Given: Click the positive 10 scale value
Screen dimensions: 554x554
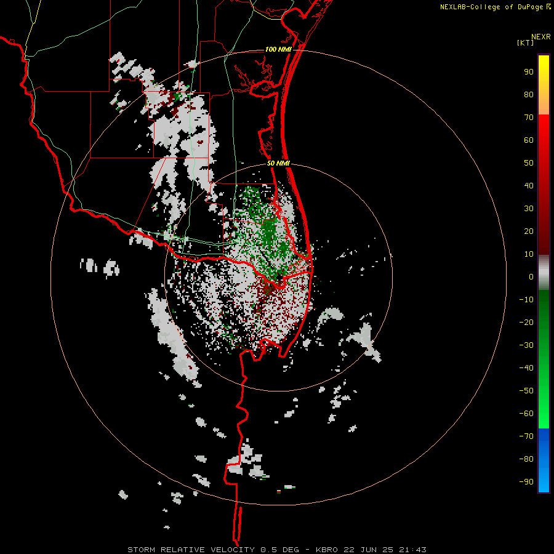Looking at the screenshot, I should tap(529, 254).
